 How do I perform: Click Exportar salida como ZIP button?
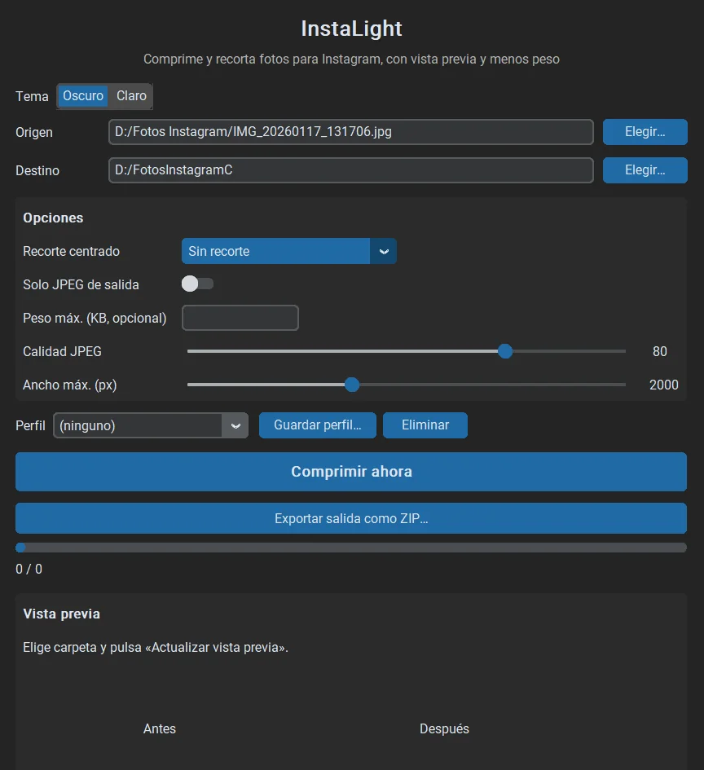(351, 518)
